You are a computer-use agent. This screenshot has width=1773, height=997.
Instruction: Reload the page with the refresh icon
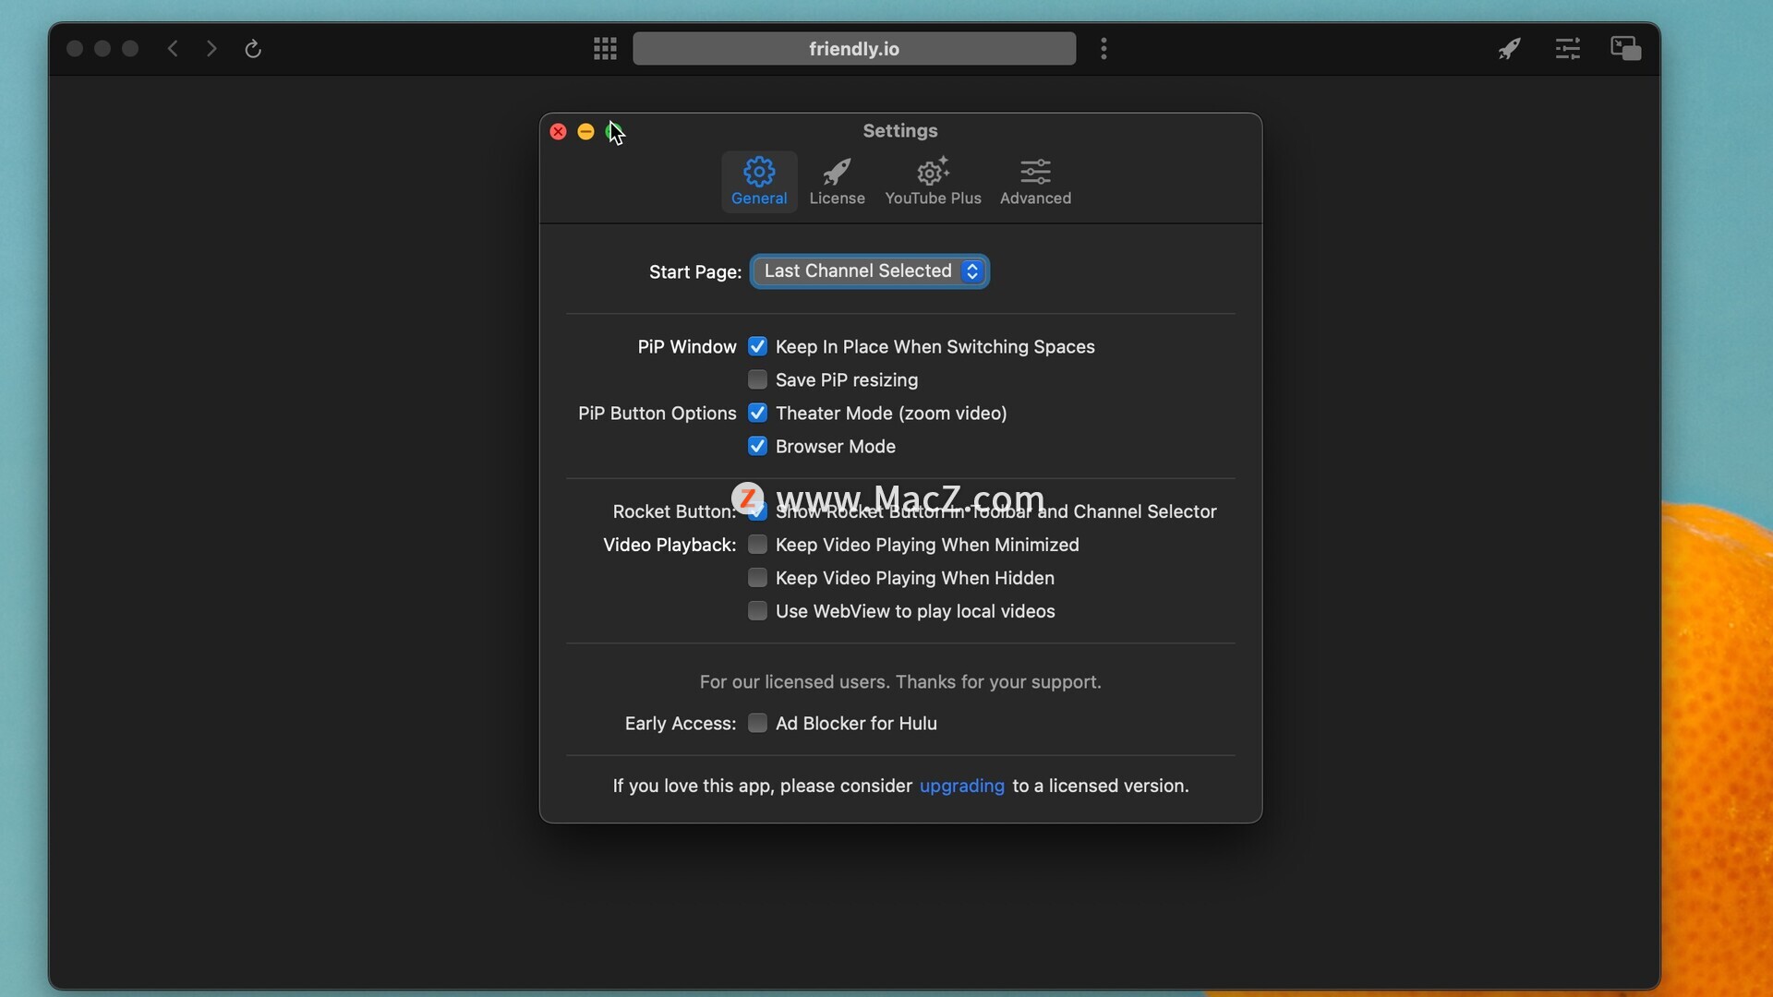pyautogui.click(x=253, y=48)
